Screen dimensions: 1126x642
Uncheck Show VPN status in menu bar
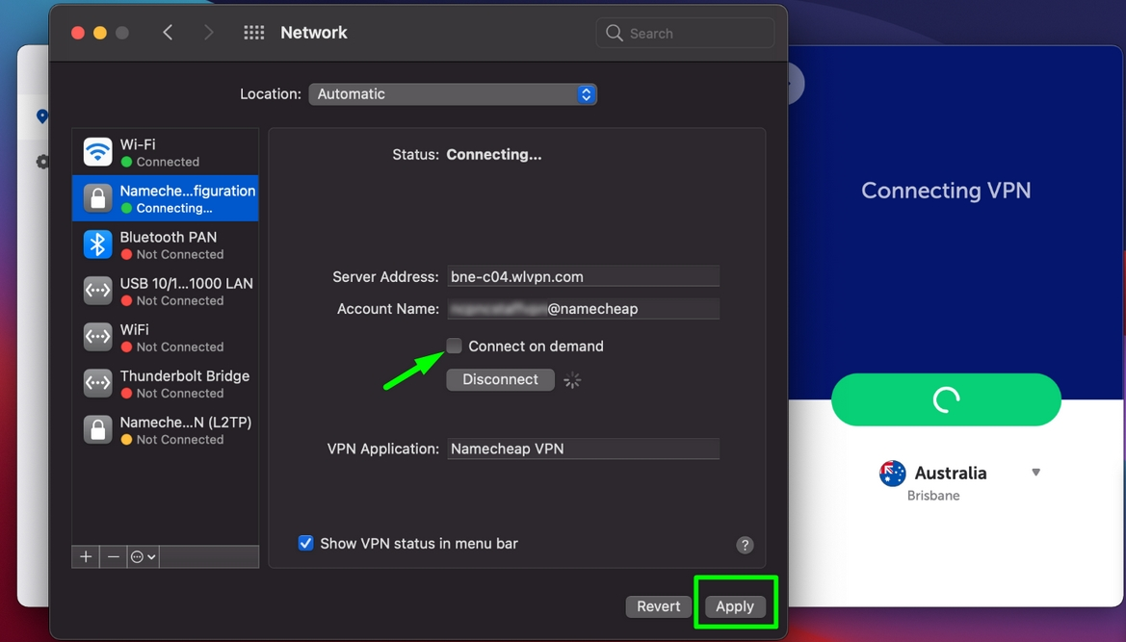tap(306, 543)
